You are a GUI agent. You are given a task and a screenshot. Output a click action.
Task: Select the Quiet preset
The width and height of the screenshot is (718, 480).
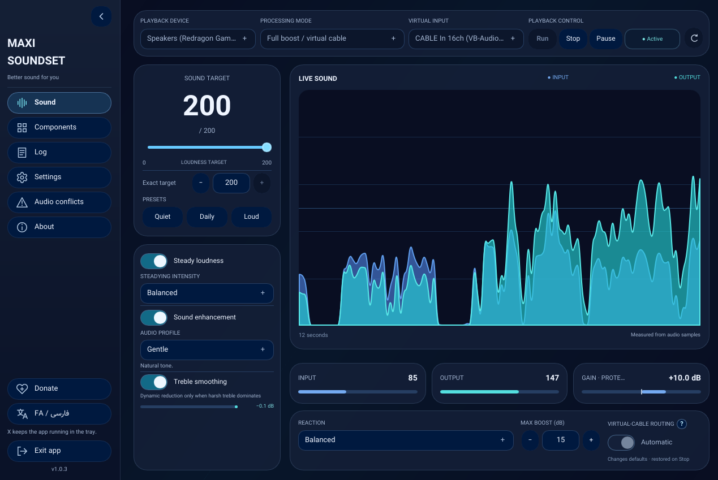(162, 217)
